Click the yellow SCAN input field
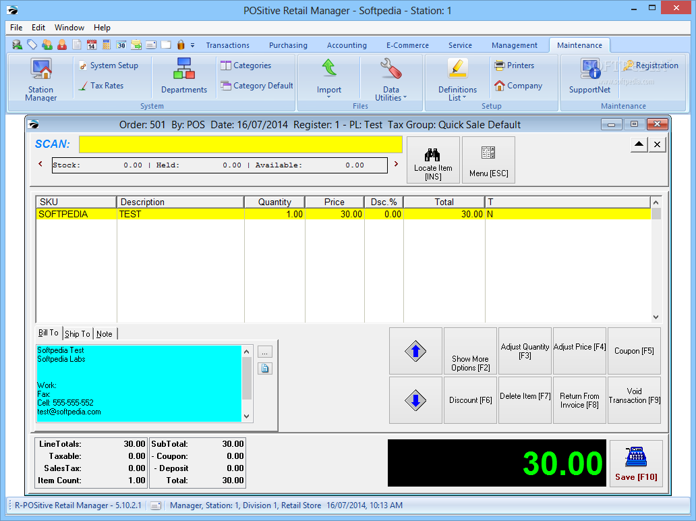The width and height of the screenshot is (696, 521). pos(241,144)
